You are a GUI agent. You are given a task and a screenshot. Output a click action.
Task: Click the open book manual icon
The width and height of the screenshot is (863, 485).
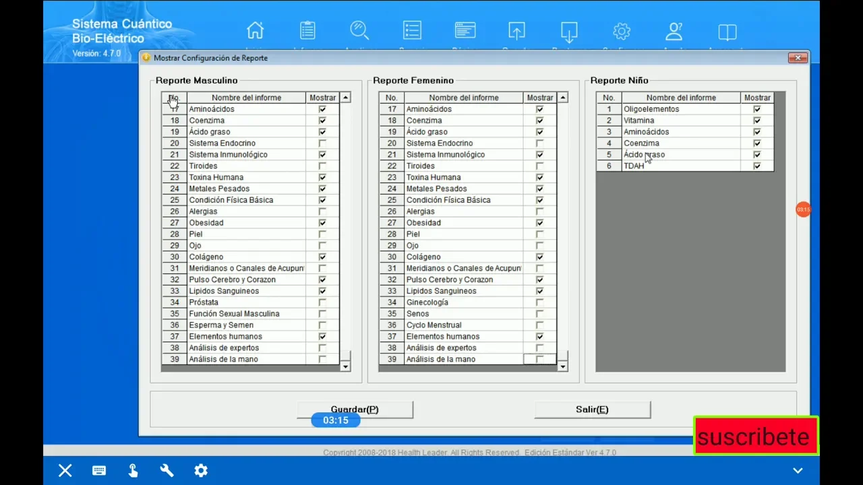coord(727,32)
